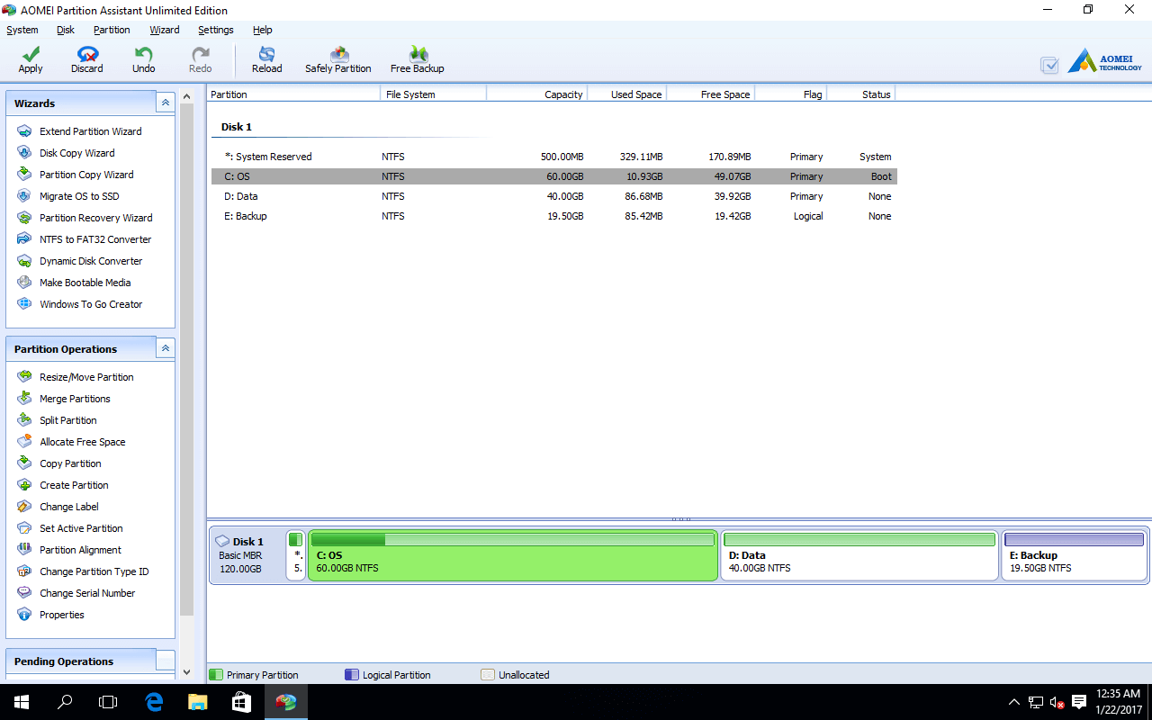Launch Free Backup from the toolbar
This screenshot has height=720, width=1152.
pos(418,59)
